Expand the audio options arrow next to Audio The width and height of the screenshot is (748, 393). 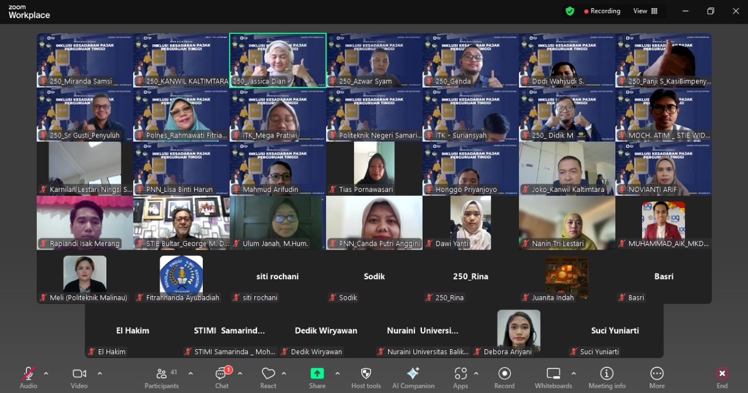pyautogui.click(x=46, y=373)
